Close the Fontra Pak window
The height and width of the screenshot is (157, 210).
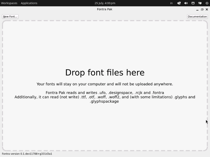207,9
